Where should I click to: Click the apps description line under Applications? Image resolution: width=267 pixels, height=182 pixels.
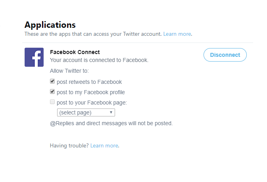coord(93,34)
